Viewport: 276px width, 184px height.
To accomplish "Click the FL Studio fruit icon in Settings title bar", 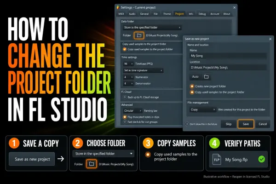I will click(118, 7).
